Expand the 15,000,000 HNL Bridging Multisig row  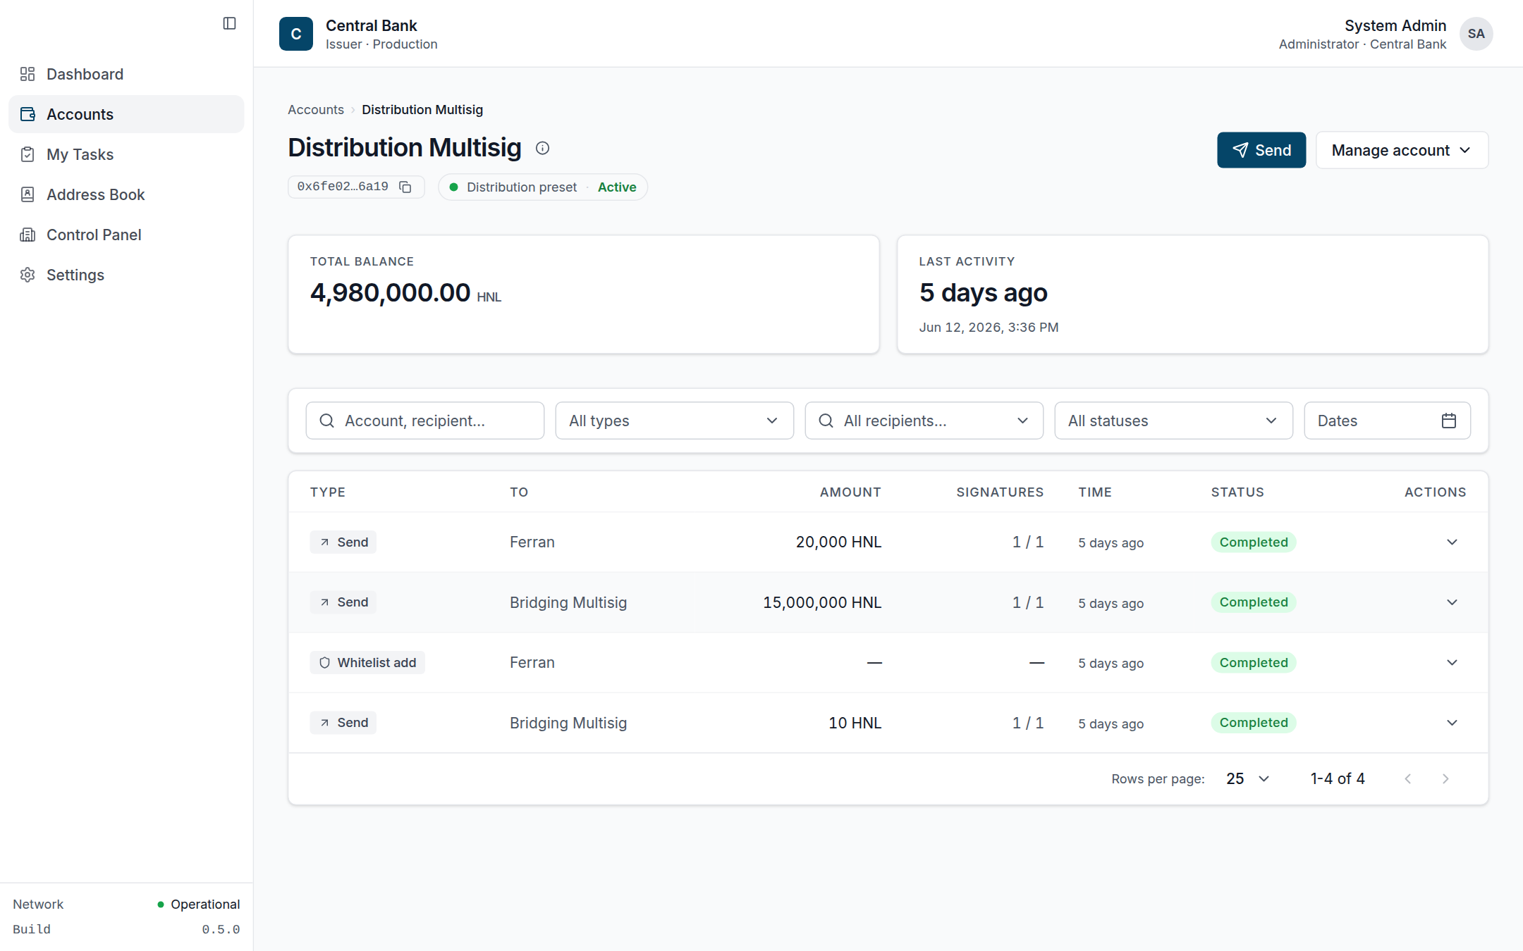[1452, 602]
